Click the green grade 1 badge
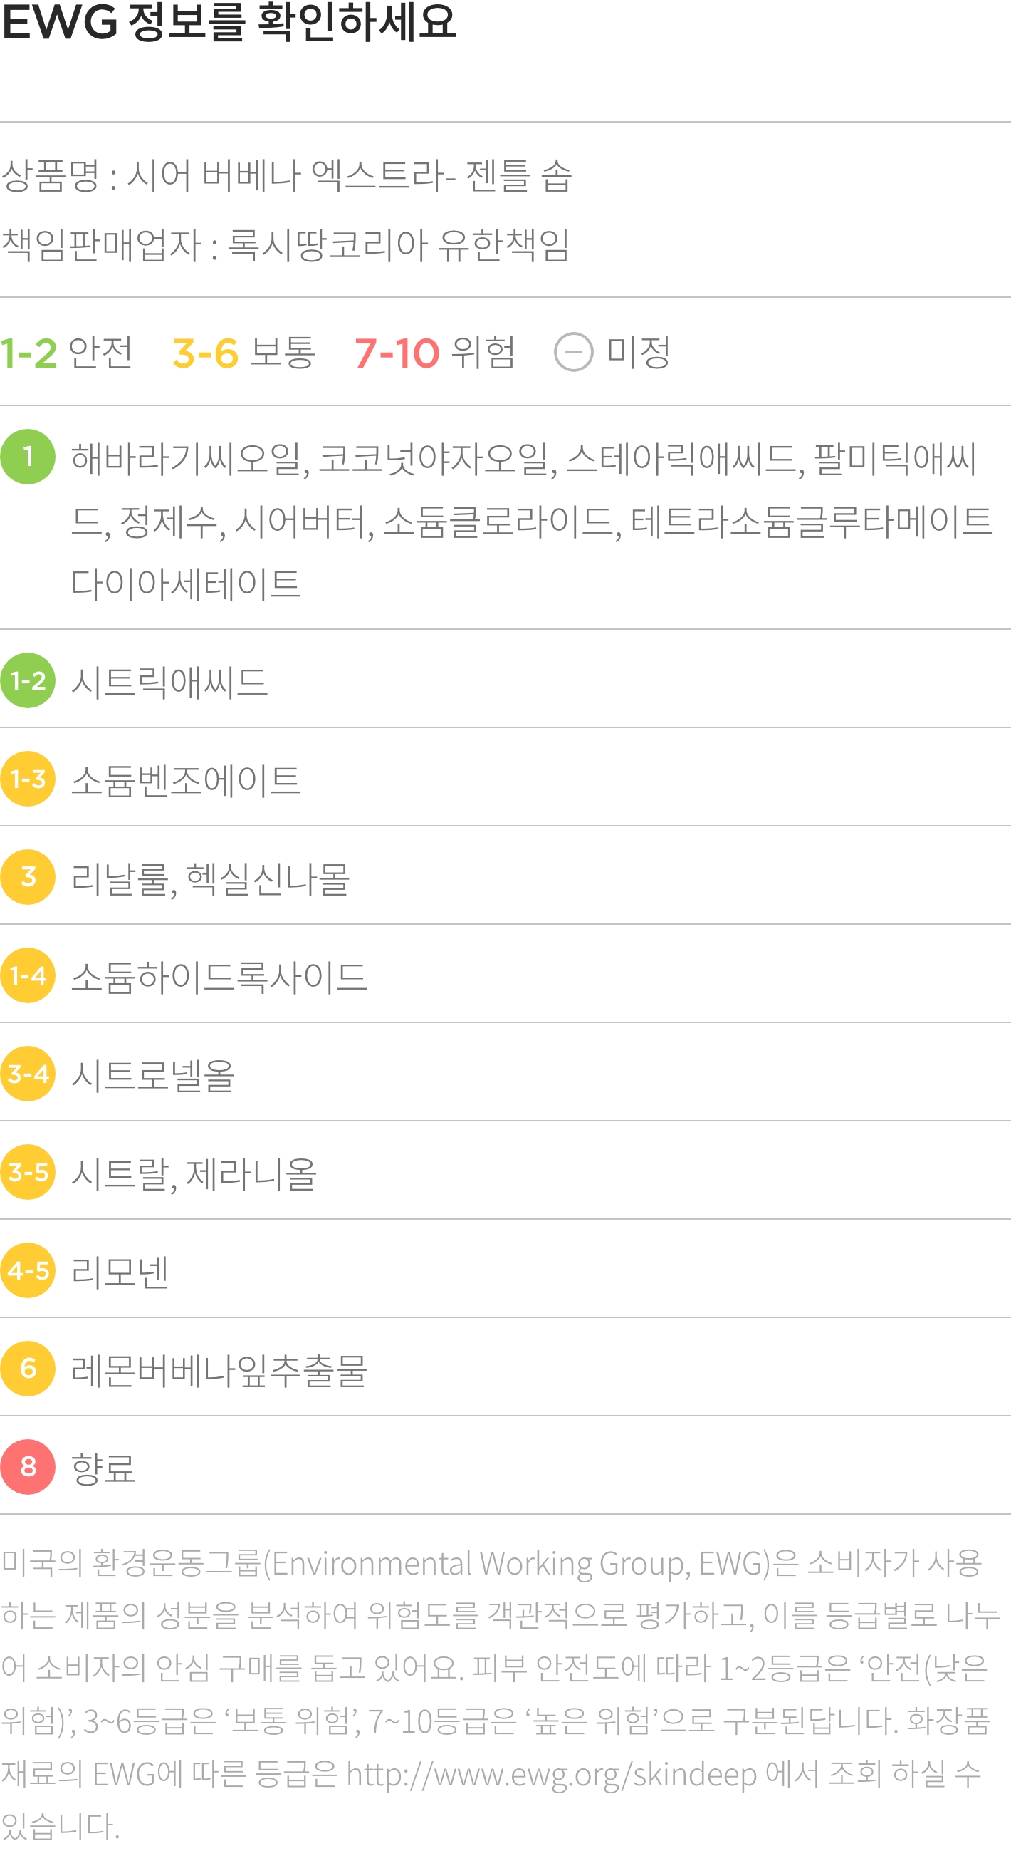 28,456
